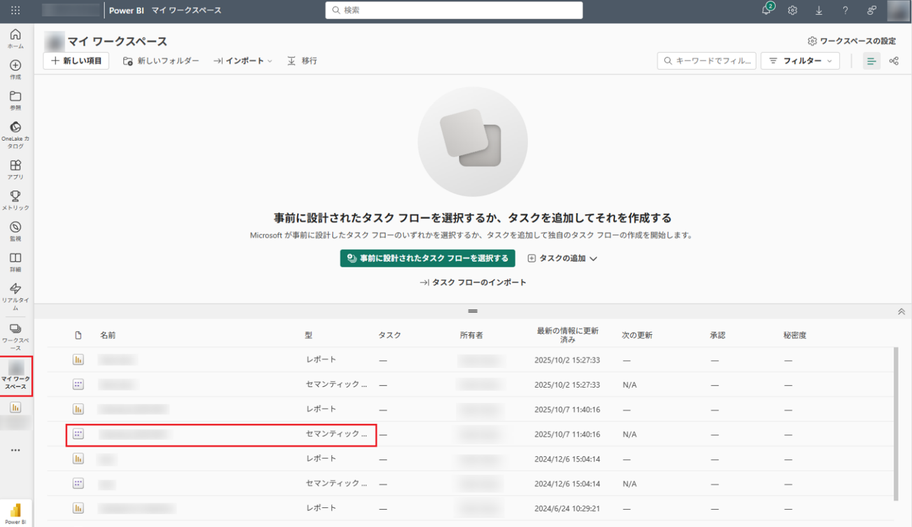The image size is (912, 527).
Task: Open the フィルター dropdown
Action: coord(800,60)
